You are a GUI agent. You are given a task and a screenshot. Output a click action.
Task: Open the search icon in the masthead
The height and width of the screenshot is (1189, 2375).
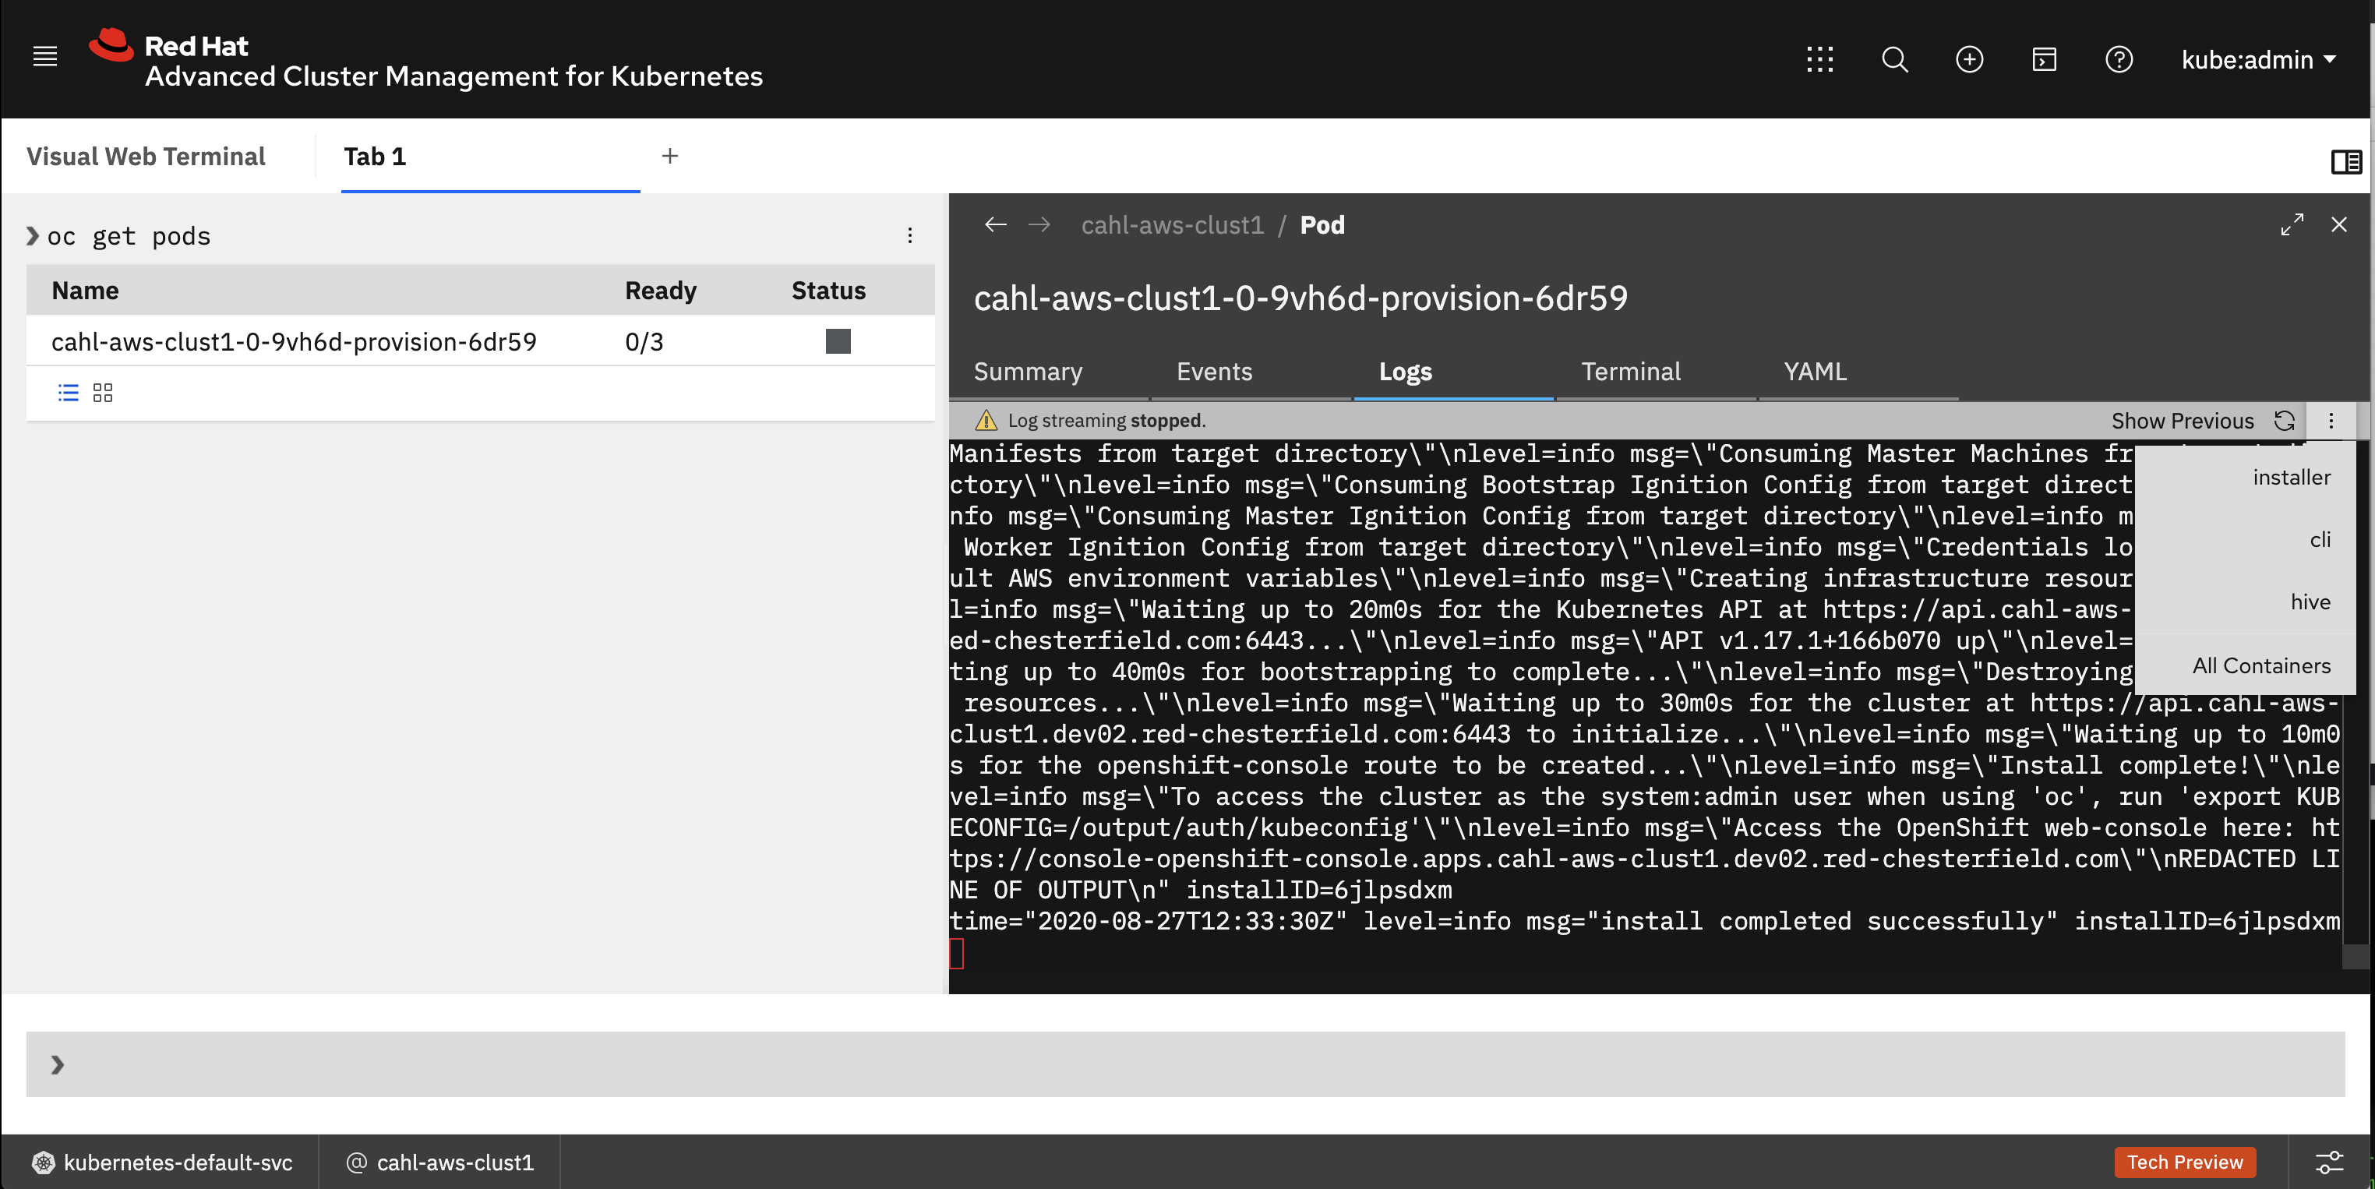pos(1895,59)
